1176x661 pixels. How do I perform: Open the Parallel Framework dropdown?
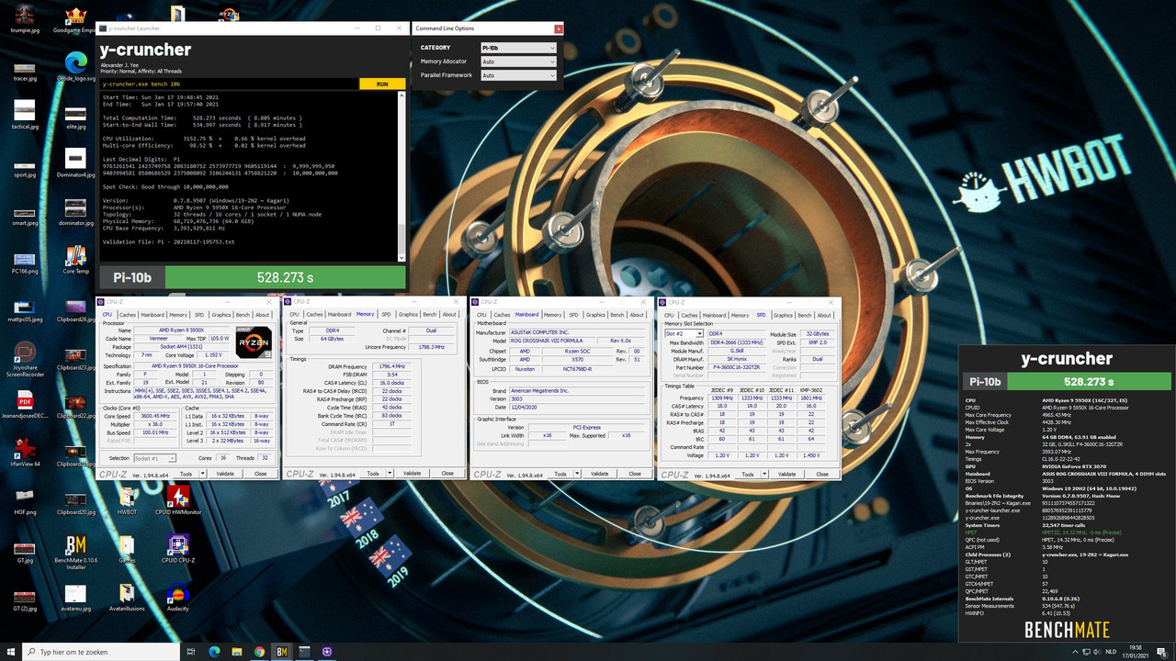tap(518, 75)
